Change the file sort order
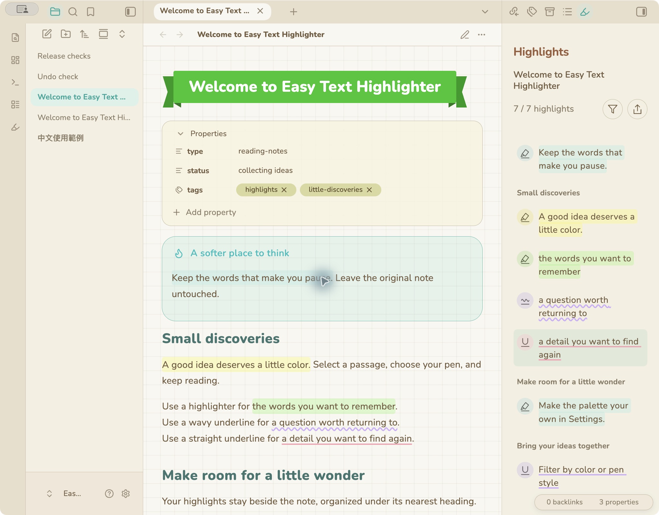 pos(84,34)
